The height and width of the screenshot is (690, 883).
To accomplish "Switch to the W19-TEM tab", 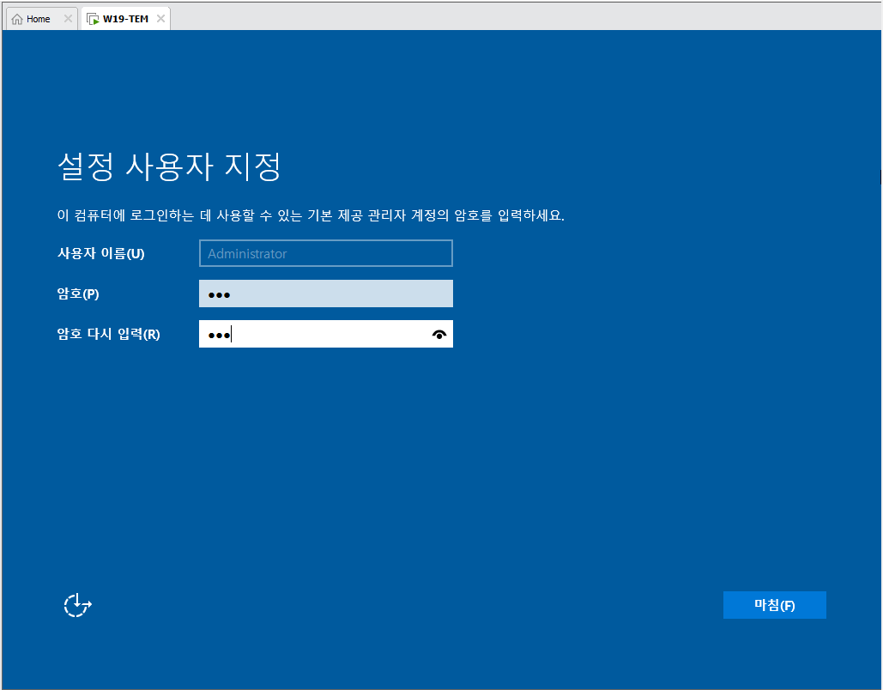I will [125, 19].
